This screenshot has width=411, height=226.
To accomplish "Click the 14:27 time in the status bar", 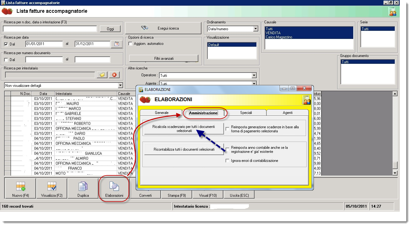I will 377,206.
